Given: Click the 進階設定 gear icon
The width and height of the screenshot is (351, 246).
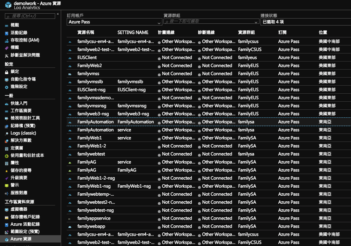Looking at the screenshot, I should tap(7, 87).
